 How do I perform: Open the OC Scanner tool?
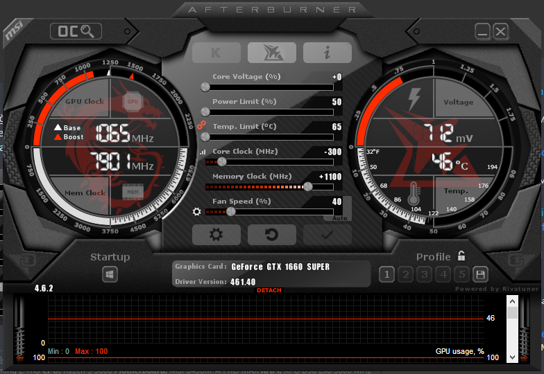76,31
